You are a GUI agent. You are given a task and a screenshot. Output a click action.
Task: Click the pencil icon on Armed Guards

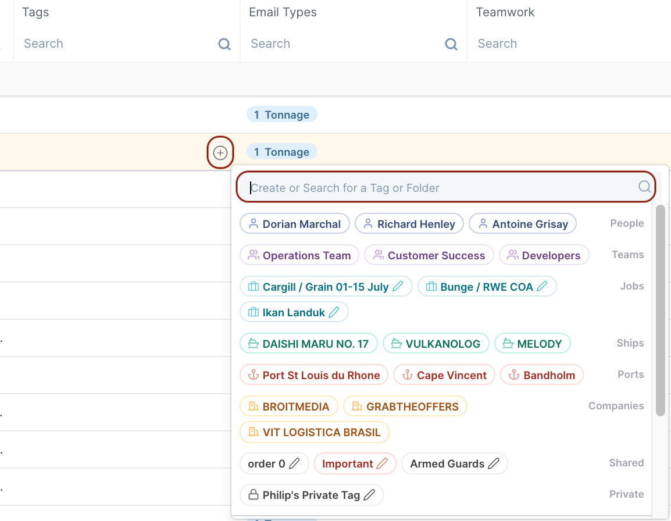(x=494, y=463)
